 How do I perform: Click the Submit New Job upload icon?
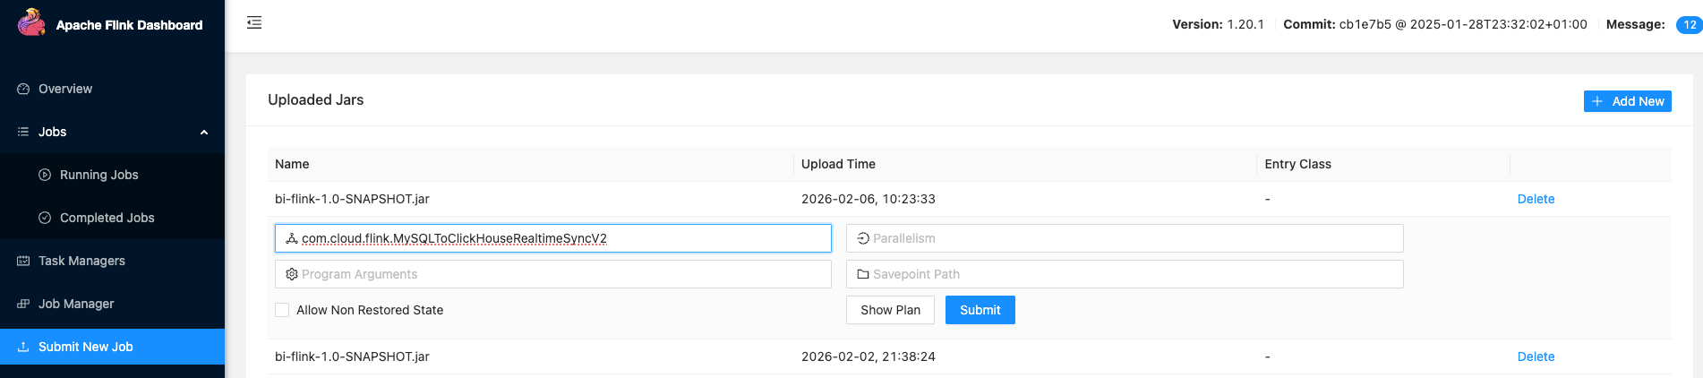tap(23, 347)
